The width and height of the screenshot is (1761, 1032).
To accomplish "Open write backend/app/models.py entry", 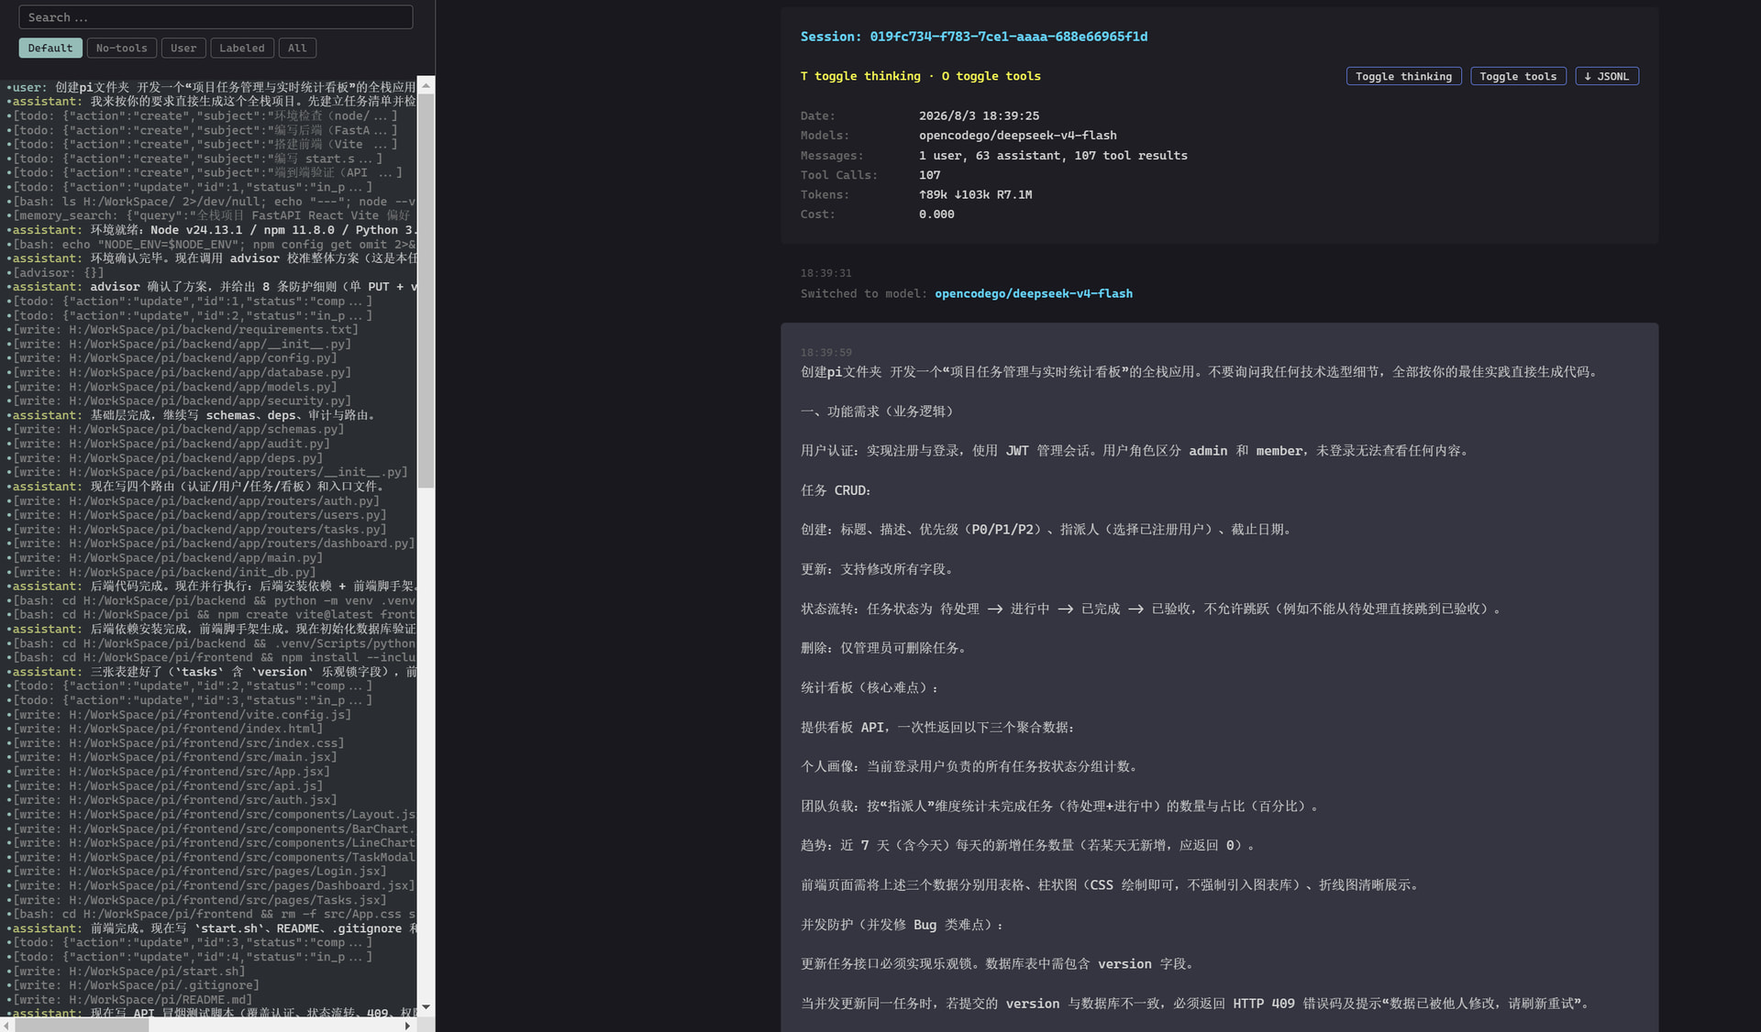I will [x=175, y=387].
